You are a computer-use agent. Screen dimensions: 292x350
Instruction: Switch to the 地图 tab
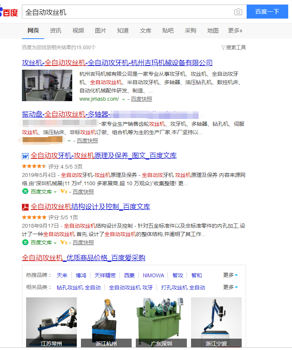tap(213, 31)
